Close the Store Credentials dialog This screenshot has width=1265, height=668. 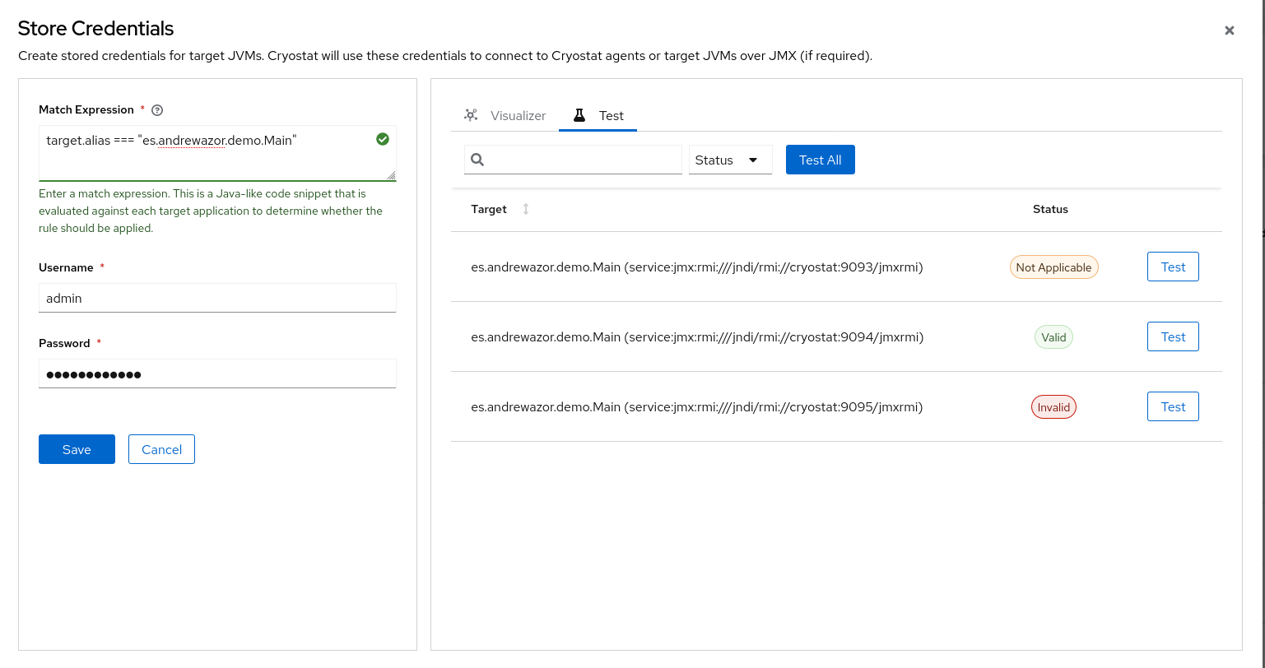click(1229, 30)
